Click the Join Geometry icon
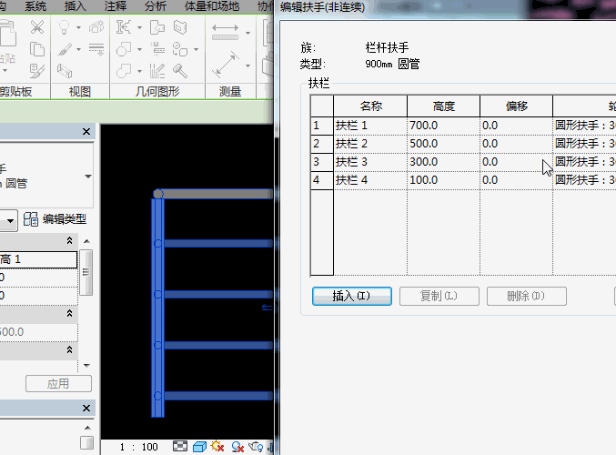Viewport: 616px width, 455px height. (124, 71)
